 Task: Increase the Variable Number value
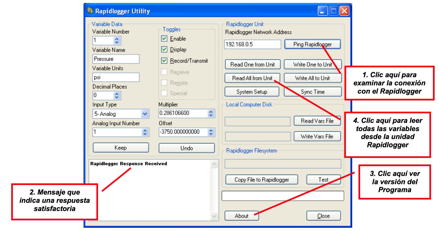tap(117, 39)
